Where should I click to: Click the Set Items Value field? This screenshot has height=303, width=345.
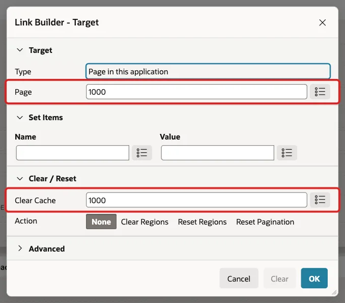218,153
